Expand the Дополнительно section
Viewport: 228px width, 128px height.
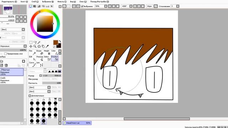tap(30, 96)
